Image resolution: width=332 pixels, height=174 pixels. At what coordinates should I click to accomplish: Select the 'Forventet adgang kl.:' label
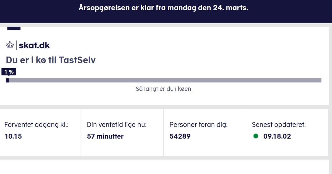click(x=36, y=125)
